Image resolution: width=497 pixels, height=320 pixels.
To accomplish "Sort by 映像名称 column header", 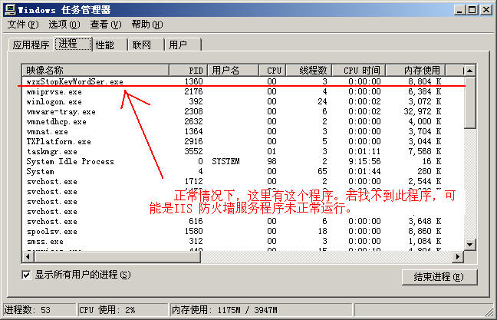I will [x=95, y=70].
